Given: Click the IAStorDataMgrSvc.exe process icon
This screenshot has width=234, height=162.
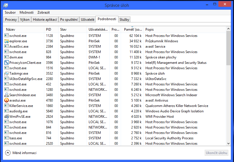Looking at the screenshot, I should click(x=7, y=79).
